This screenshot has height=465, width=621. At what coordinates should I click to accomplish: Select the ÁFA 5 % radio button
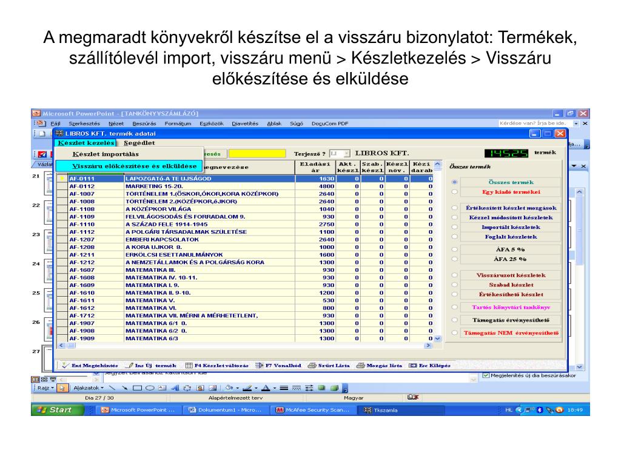(x=455, y=249)
